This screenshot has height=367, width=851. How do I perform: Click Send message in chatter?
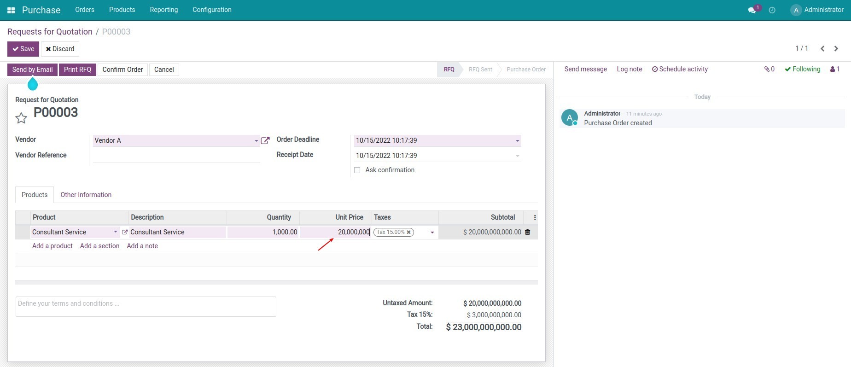585,69
